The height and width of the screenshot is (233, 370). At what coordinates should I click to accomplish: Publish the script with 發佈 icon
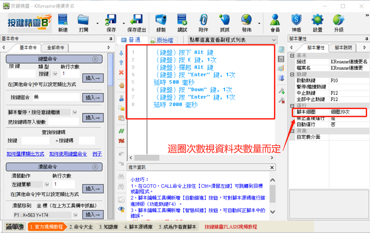246,23
